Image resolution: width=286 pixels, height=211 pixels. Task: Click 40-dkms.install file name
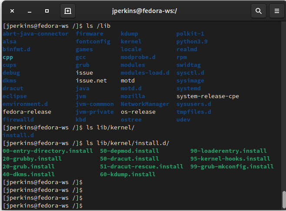coord(29,175)
